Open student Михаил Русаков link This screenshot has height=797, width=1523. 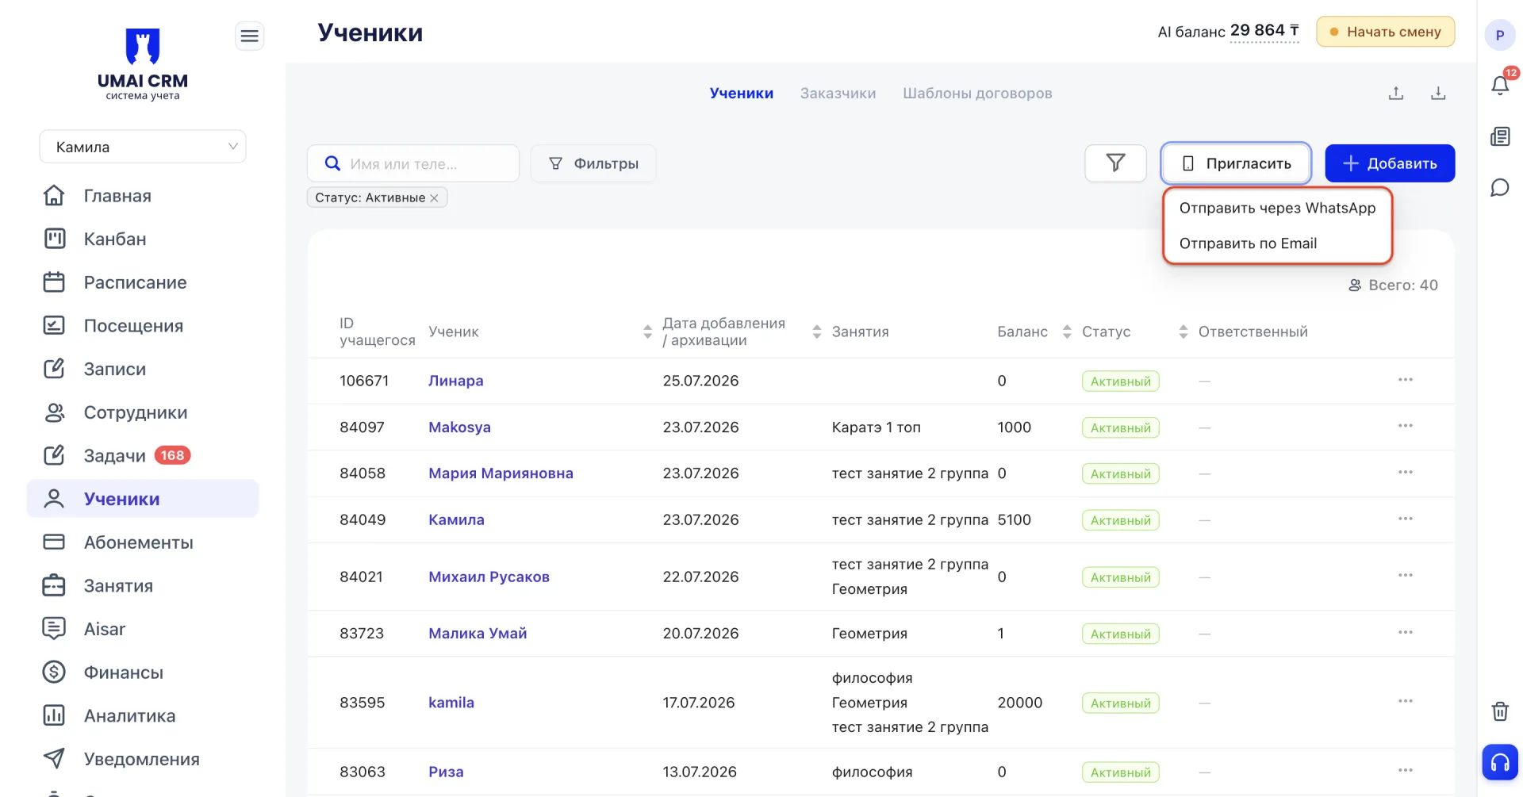pyautogui.click(x=489, y=577)
